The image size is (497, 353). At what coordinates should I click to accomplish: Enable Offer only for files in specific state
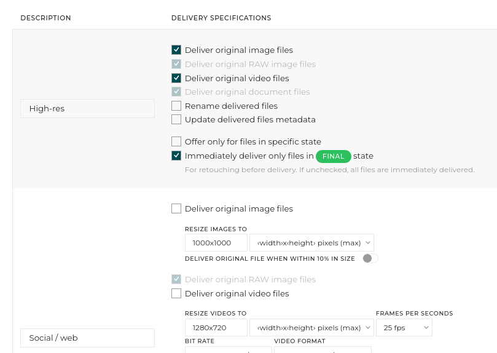(176, 141)
